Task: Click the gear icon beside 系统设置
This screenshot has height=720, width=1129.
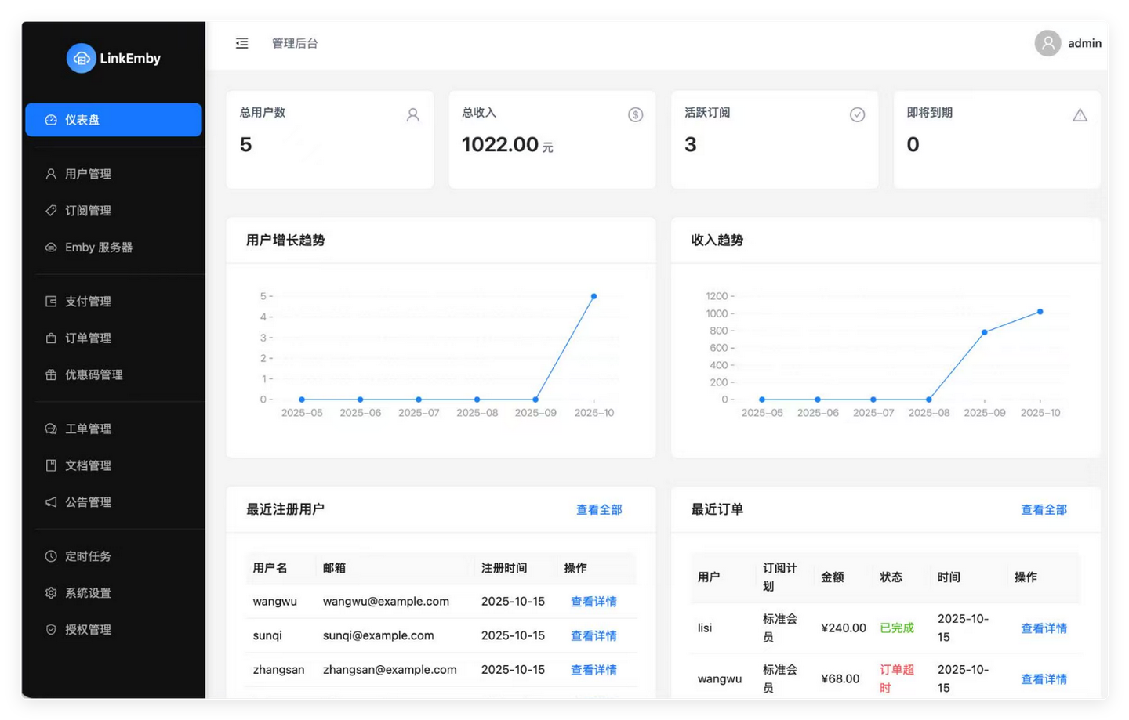Action: (x=51, y=593)
